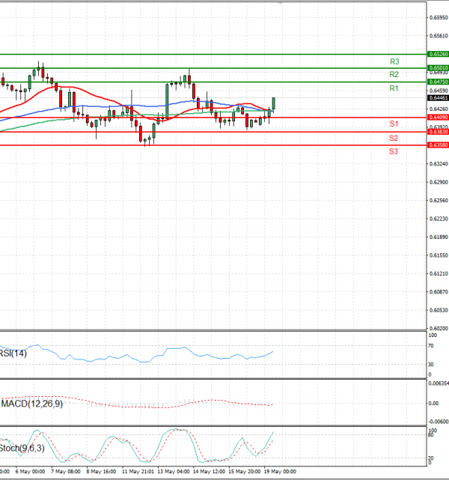
Task: Click the 13 May 04:00 time label
Action: tap(174, 472)
